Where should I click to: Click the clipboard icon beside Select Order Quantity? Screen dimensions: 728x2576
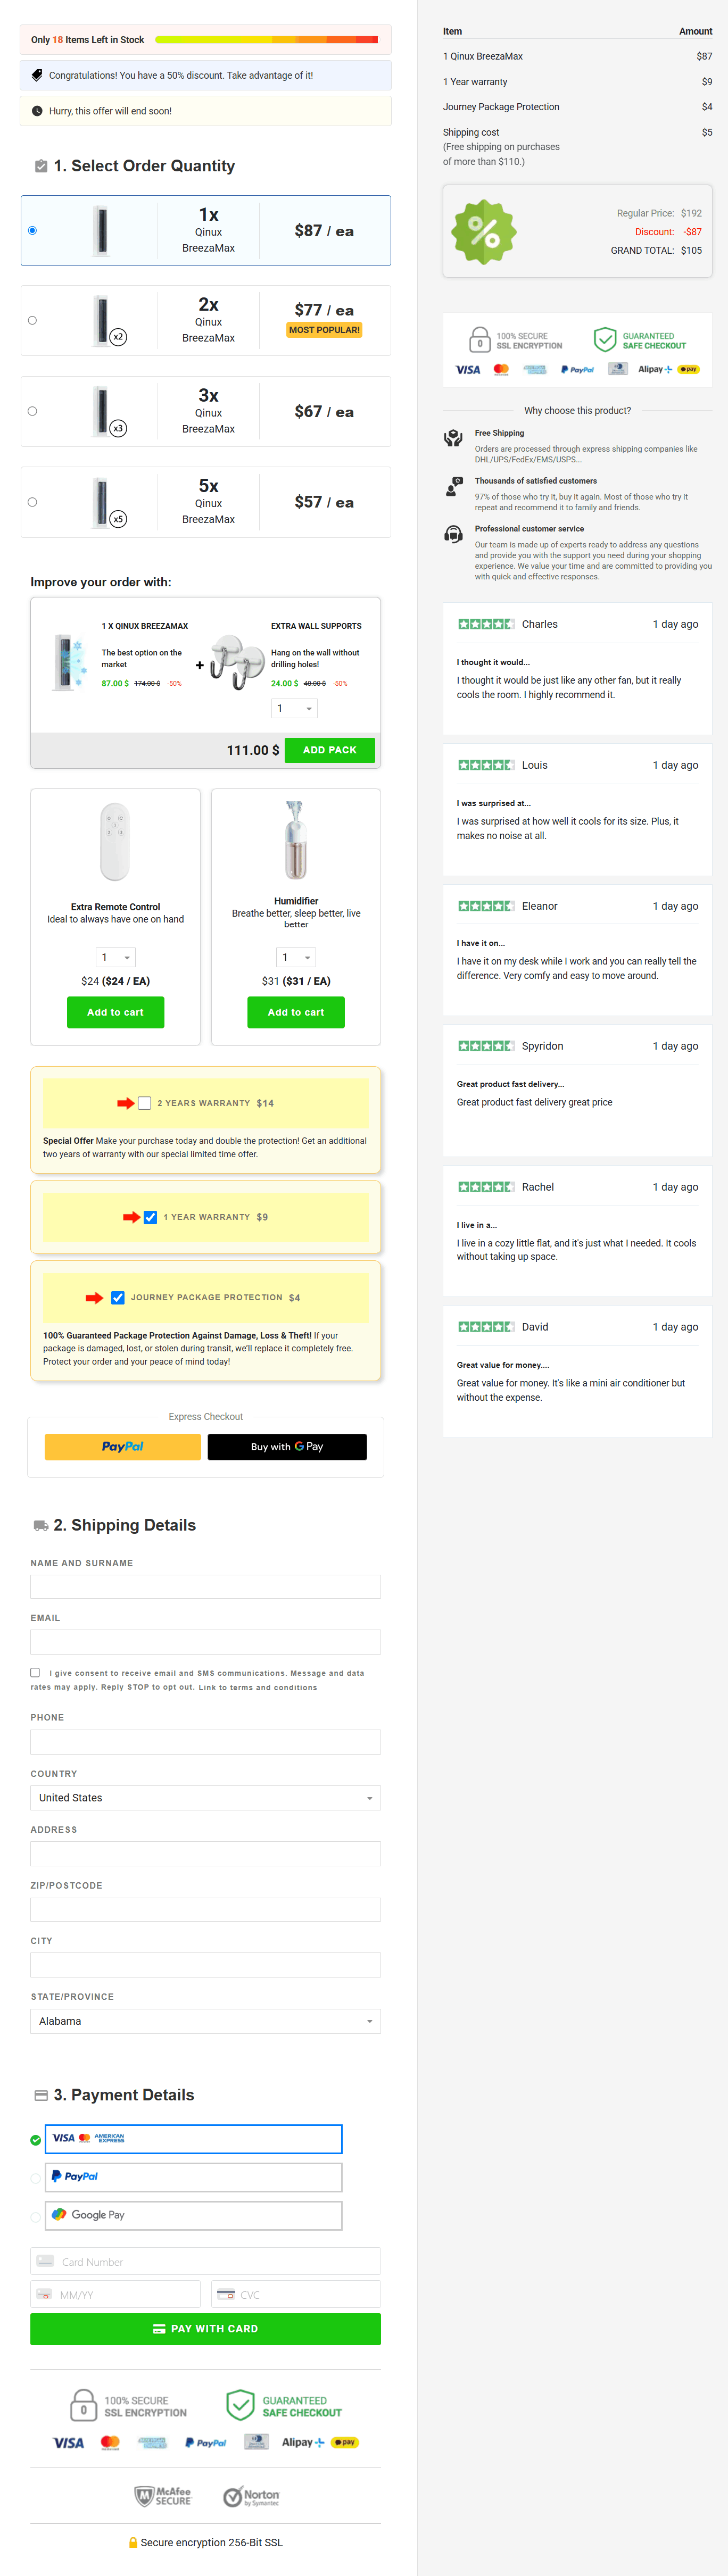41,166
